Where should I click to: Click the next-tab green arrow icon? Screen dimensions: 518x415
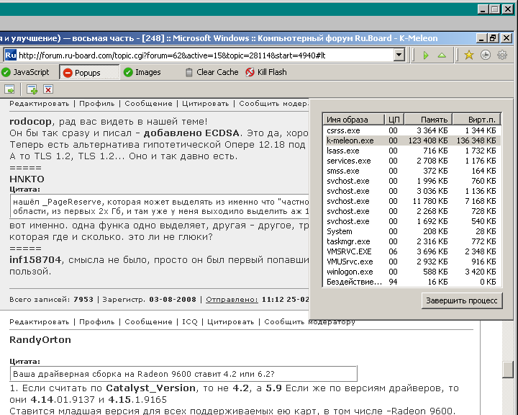point(9,89)
